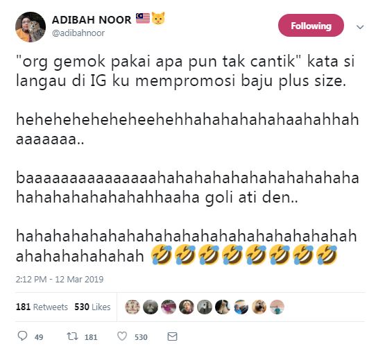Click the direct message envelope icon

(x=172, y=337)
